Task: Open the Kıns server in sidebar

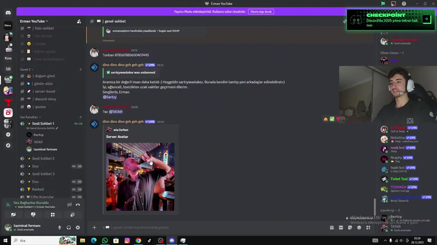Action: (x=8, y=58)
